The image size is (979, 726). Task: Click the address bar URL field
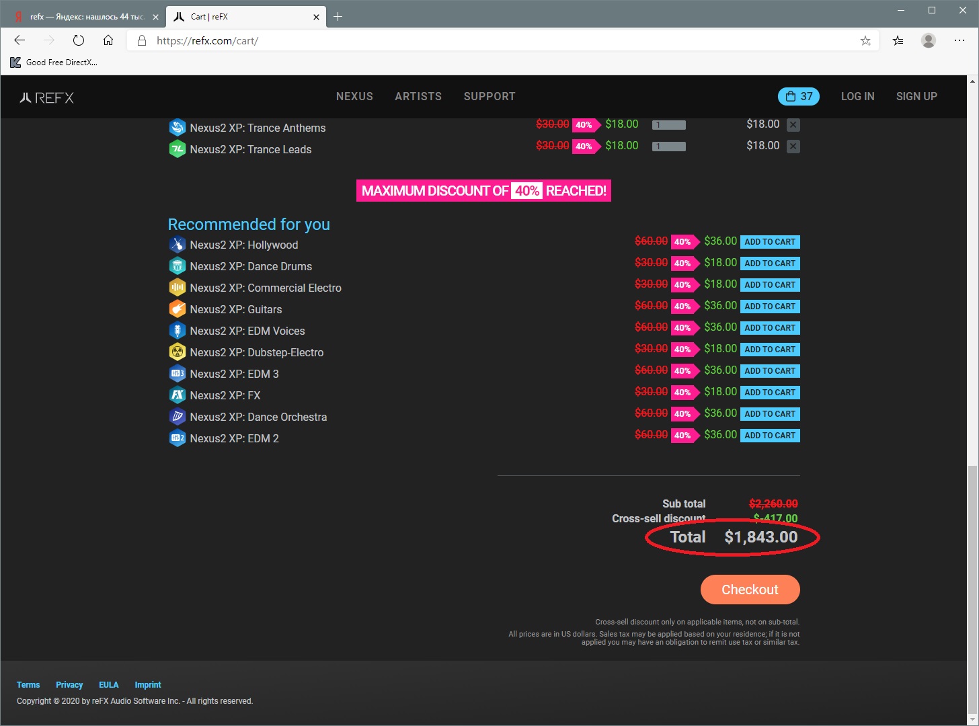click(x=504, y=41)
